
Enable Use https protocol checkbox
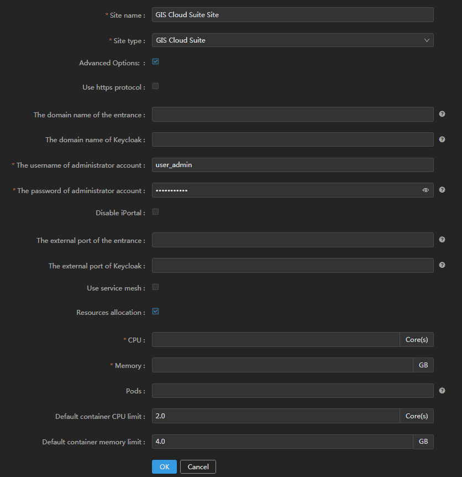(155, 86)
